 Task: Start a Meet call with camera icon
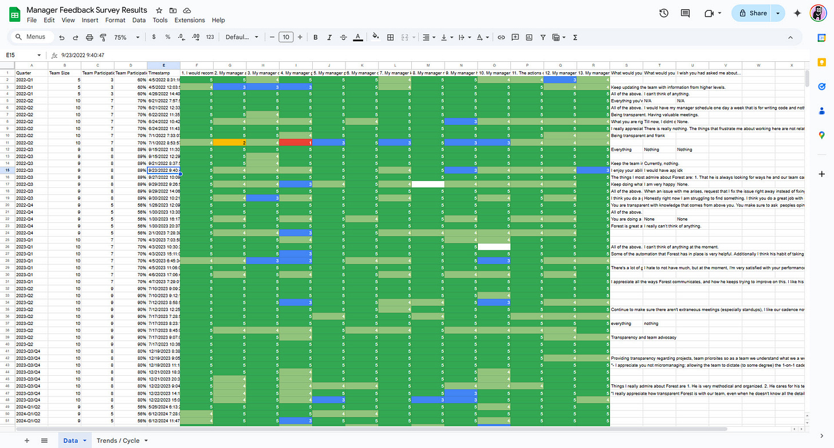[709, 13]
